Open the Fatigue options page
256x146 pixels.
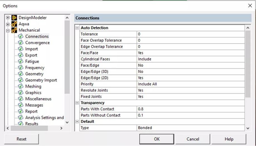32,61
